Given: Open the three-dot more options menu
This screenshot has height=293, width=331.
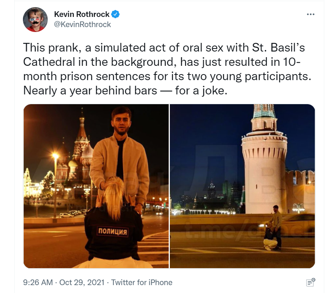Looking at the screenshot, I should [x=310, y=14].
